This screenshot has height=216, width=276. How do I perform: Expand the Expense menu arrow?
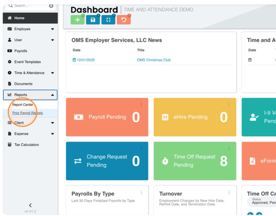pos(52,134)
